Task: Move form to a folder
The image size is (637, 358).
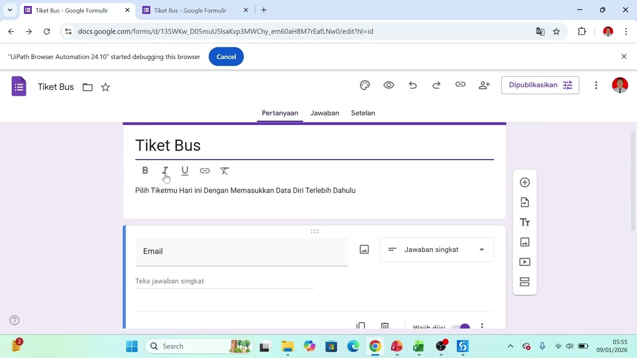Action: 88,87
